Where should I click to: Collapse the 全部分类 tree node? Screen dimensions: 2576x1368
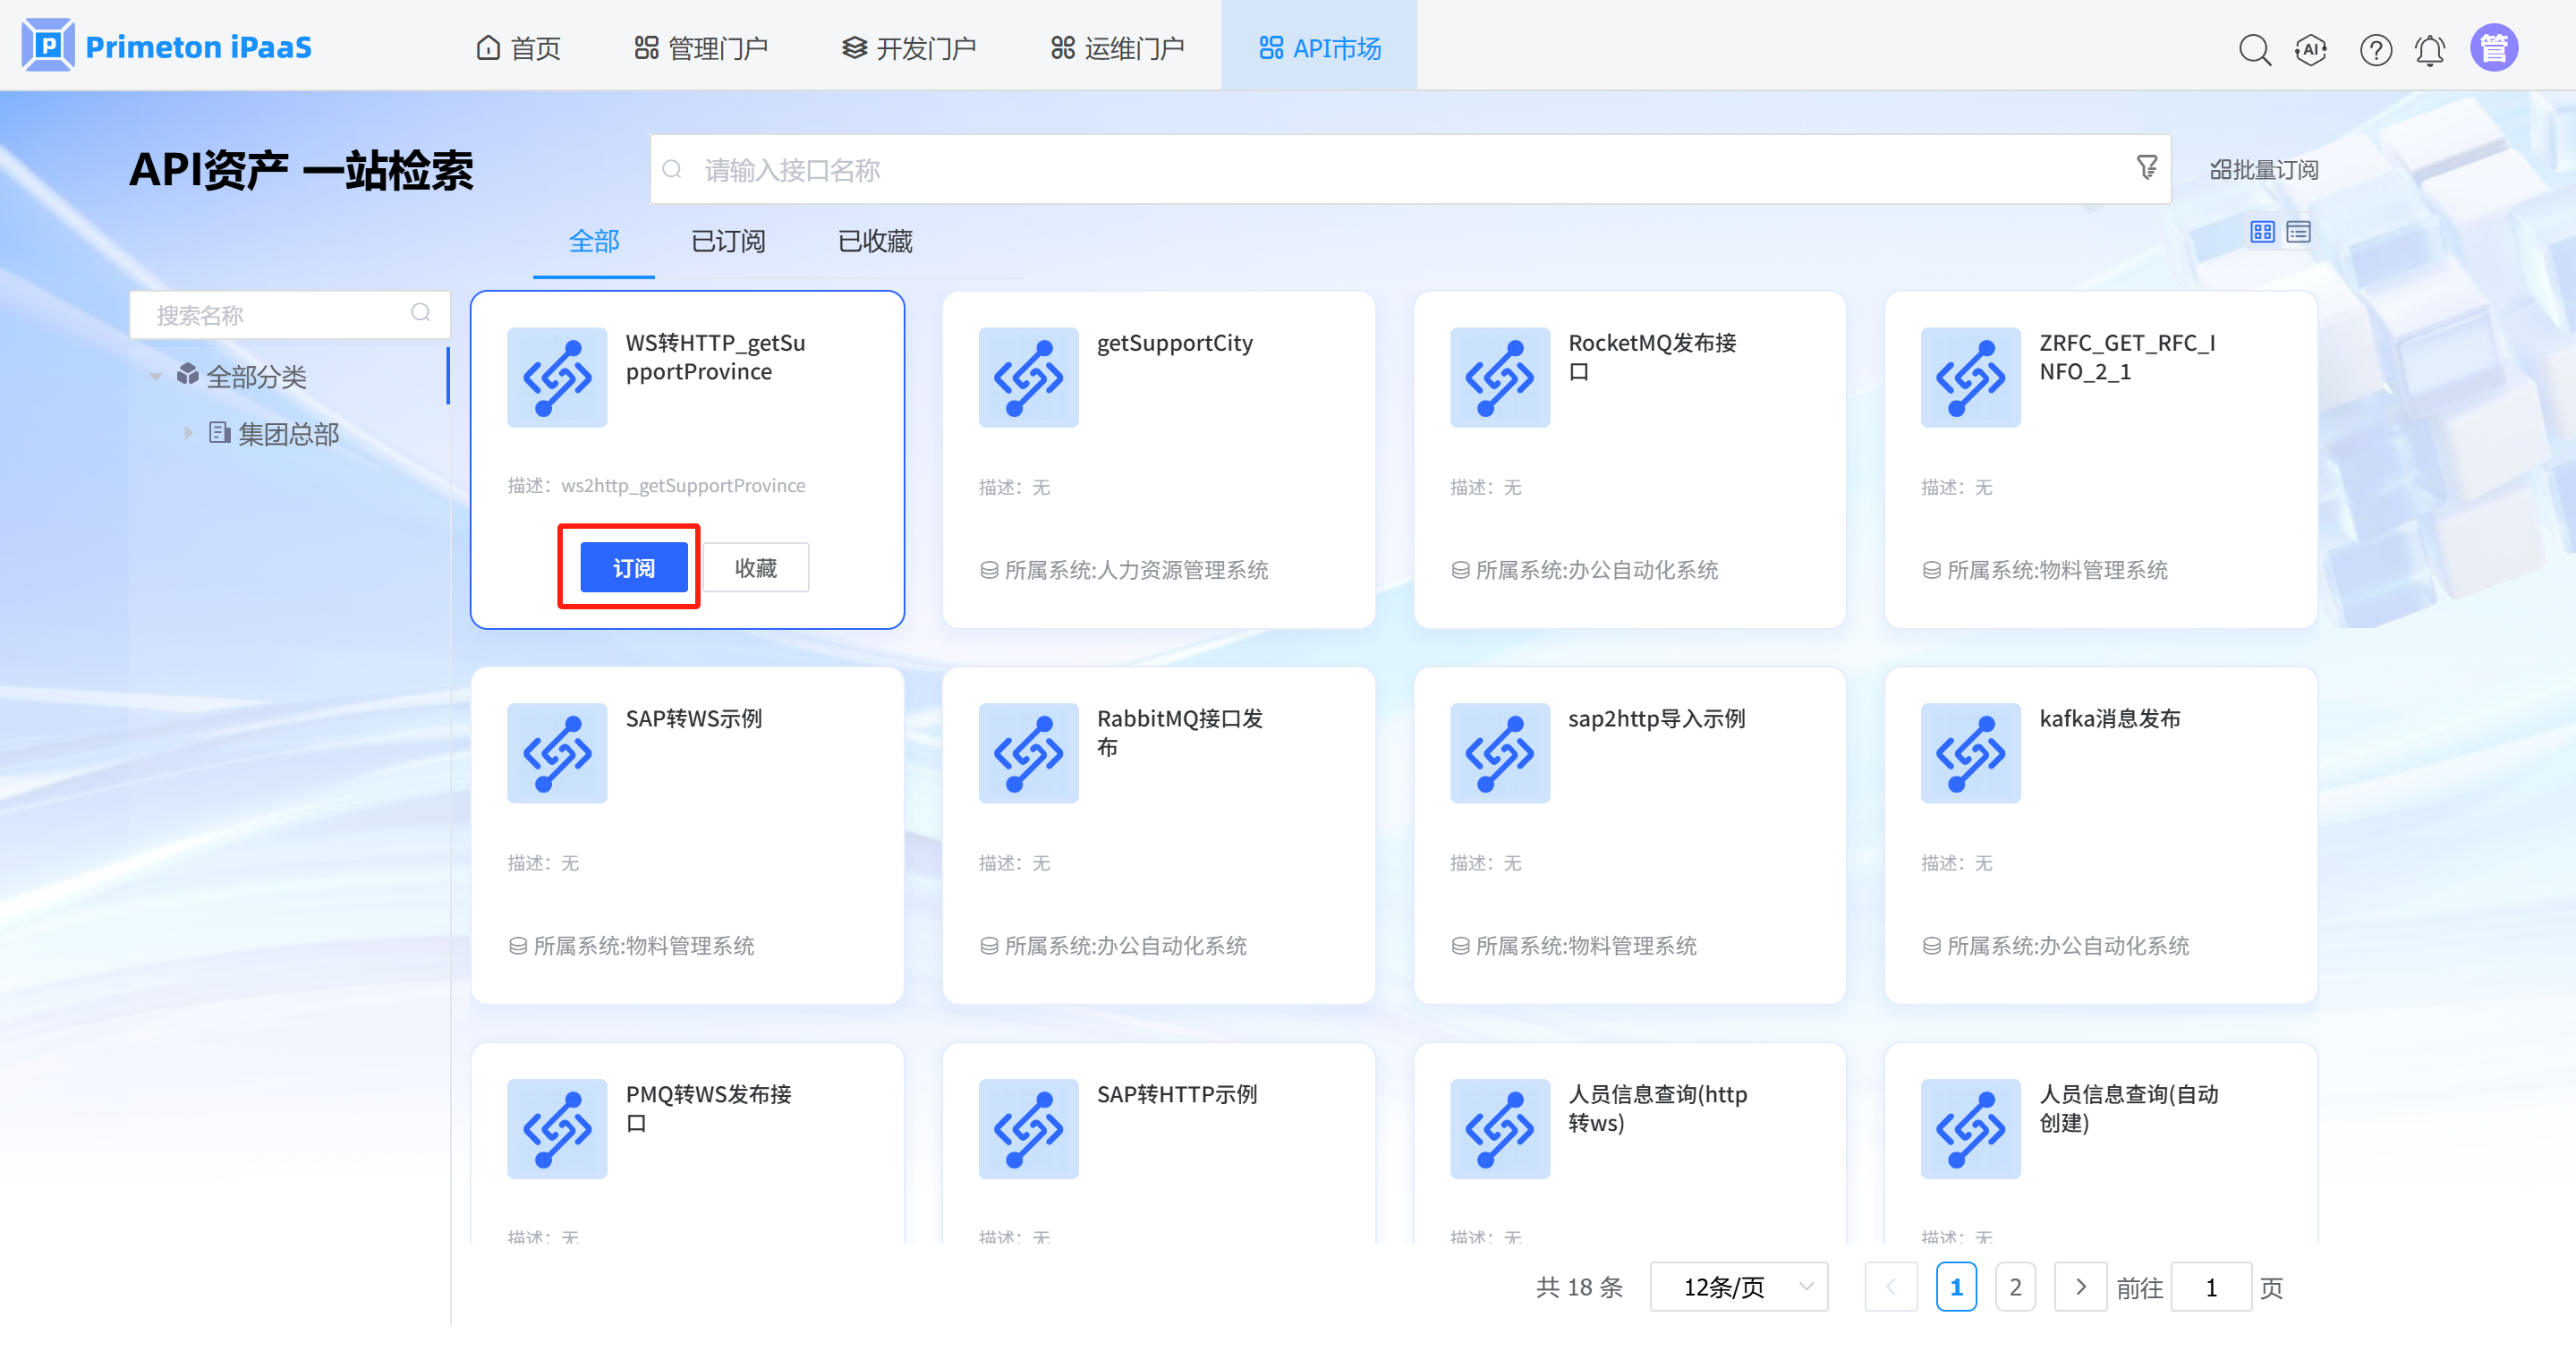click(156, 377)
